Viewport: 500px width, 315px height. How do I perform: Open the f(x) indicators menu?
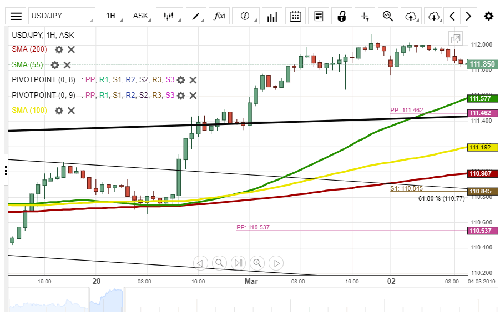click(x=220, y=16)
